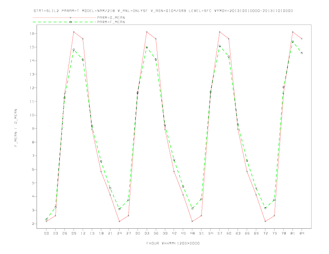Screen dimensions: 329x254
Task: Click x-axis tick label 15
Action: point(92,233)
